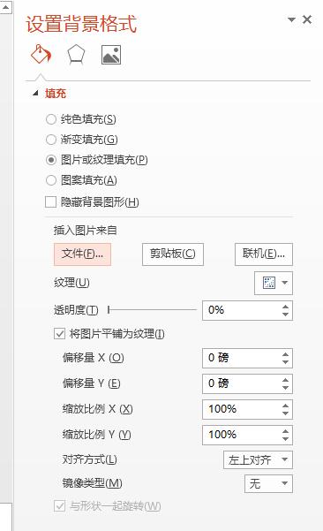
Task: Expand the 镜像类型 dropdown showing 无
Action: point(268,483)
